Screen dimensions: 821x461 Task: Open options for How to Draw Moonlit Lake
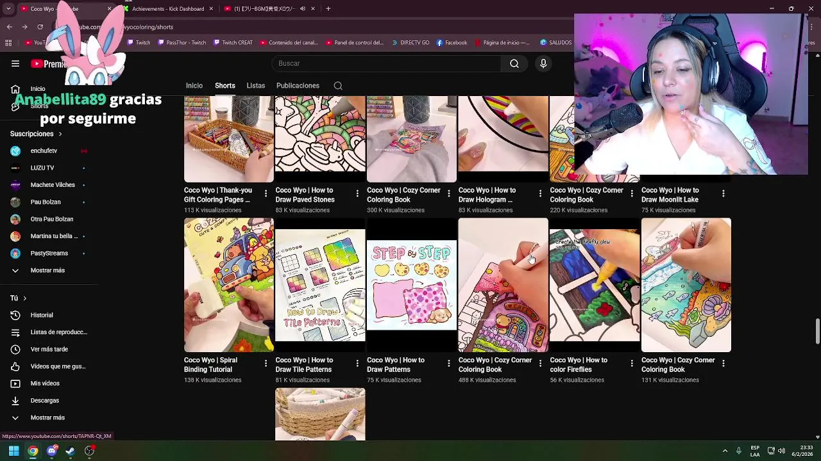(724, 193)
